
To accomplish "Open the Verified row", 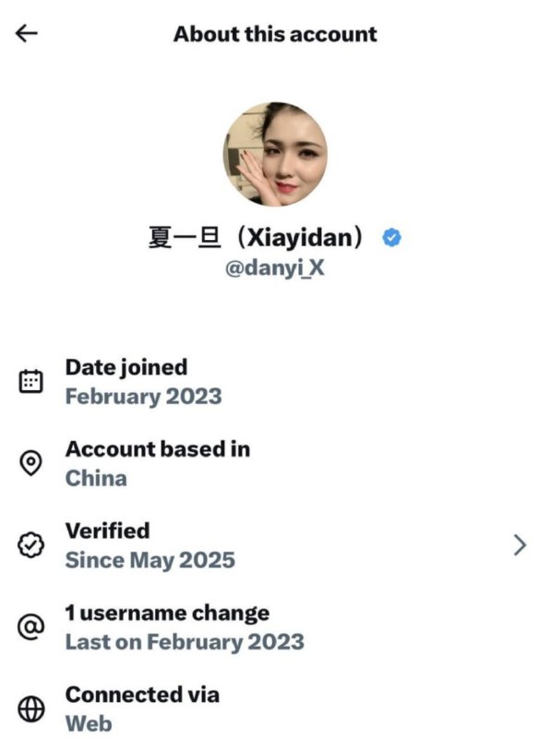I will coord(275,545).
